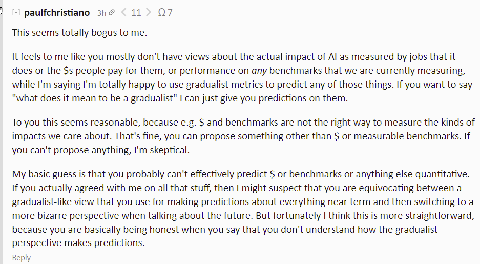This screenshot has width=480, height=264.
Task: Click the karma score 11
Action: [x=136, y=12]
